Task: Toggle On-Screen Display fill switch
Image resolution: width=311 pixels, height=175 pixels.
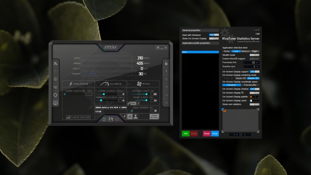Action: coord(255,93)
